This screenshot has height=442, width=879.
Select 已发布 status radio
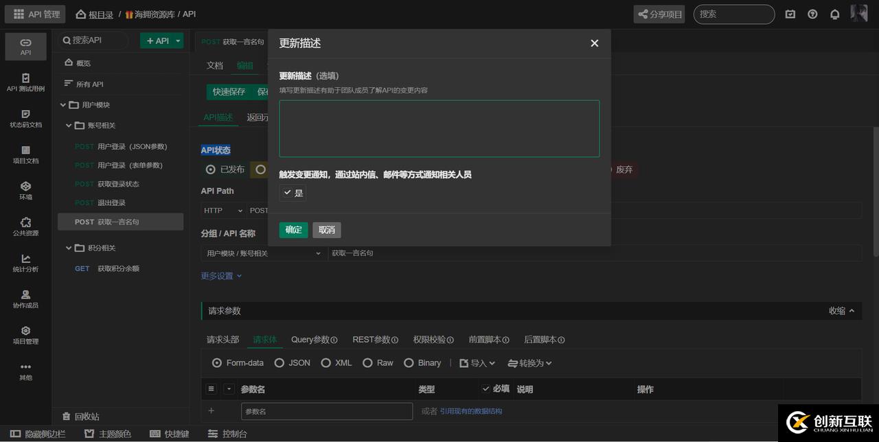tap(211, 170)
